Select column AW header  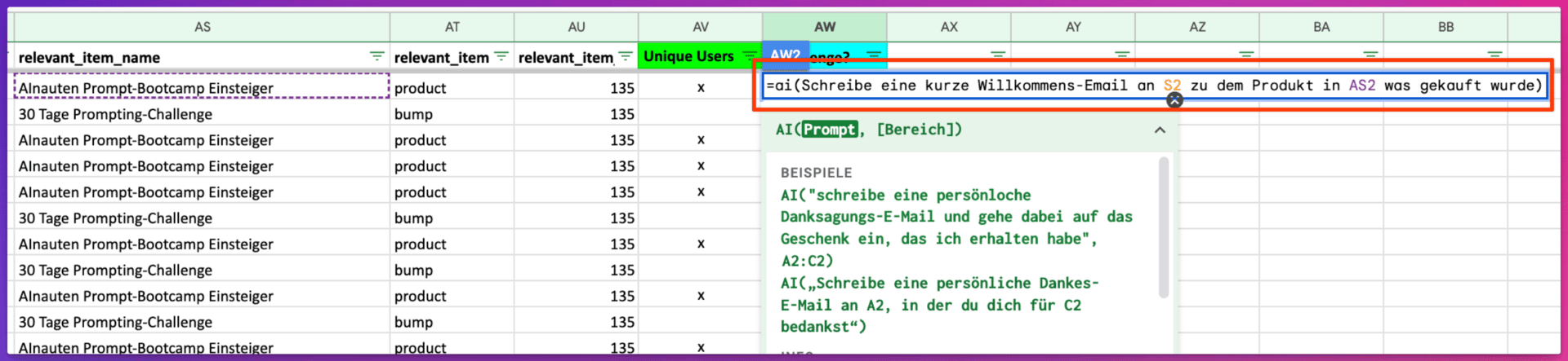[825, 27]
